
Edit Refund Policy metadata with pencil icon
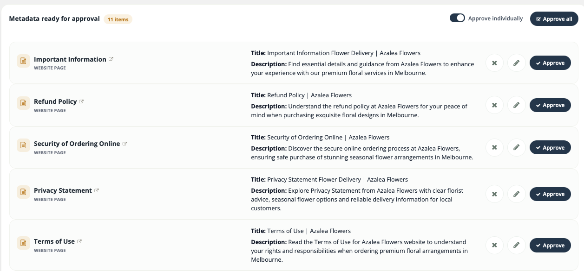click(x=516, y=105)
